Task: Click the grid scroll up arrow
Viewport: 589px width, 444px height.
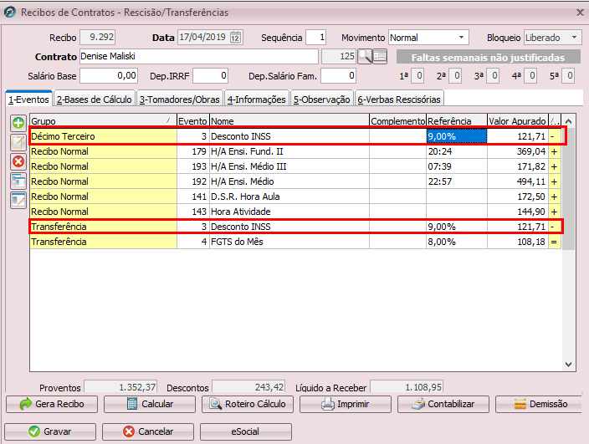Action: click(x=569, y=121)
